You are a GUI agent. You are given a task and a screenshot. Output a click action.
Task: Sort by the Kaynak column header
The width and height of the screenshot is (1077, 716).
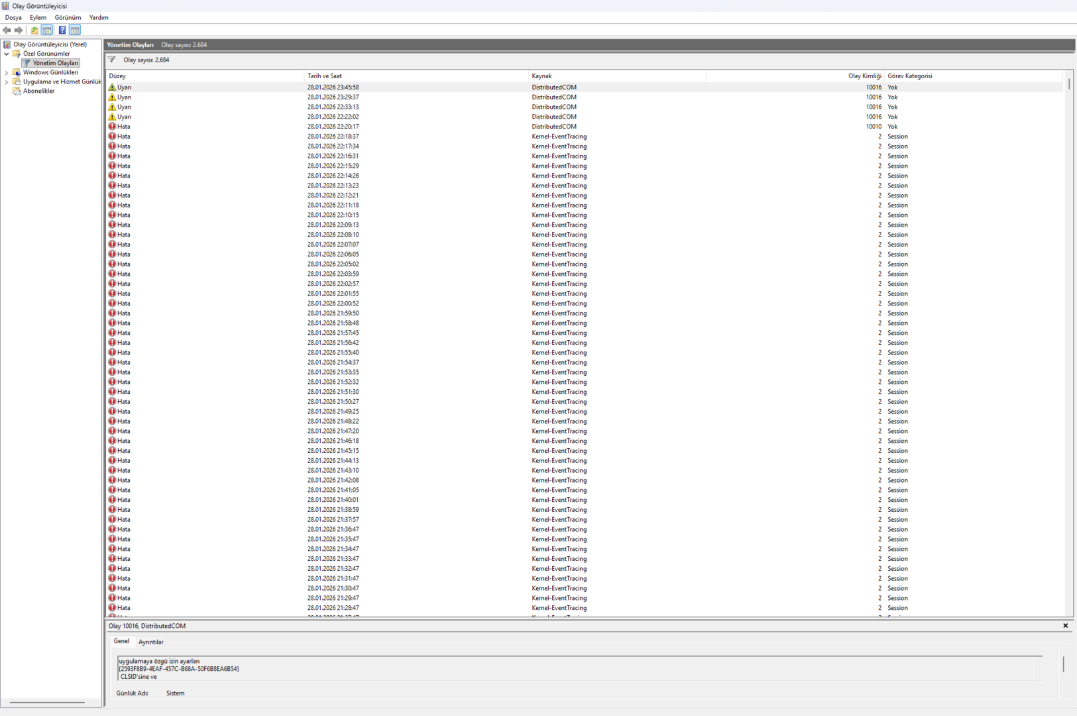click(x=617, y=76)
